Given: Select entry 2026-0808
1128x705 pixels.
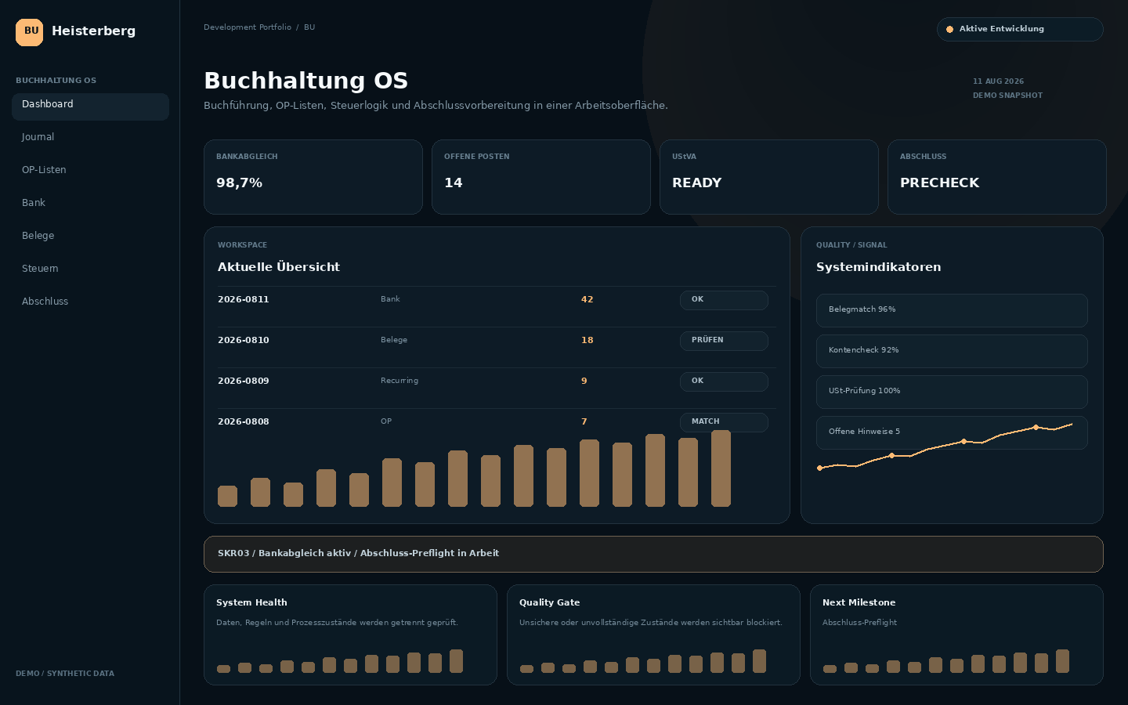Looking at the screenshot, I should click(244, 422).
